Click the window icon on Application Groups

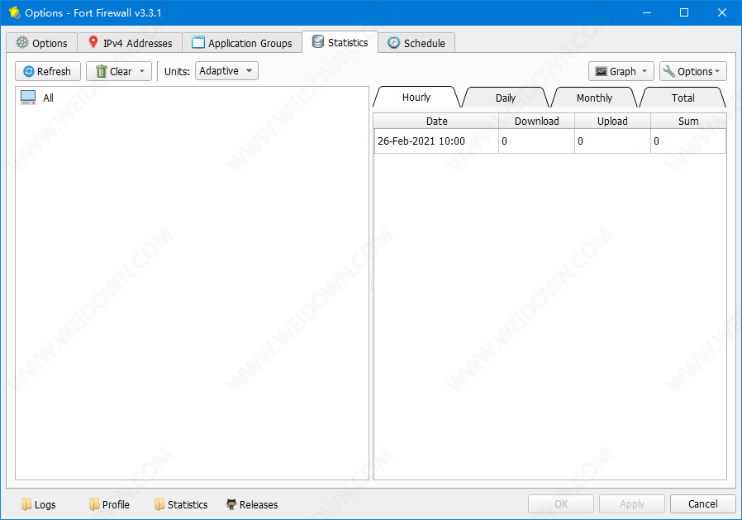pyautogui.click(x=198, y=43)
